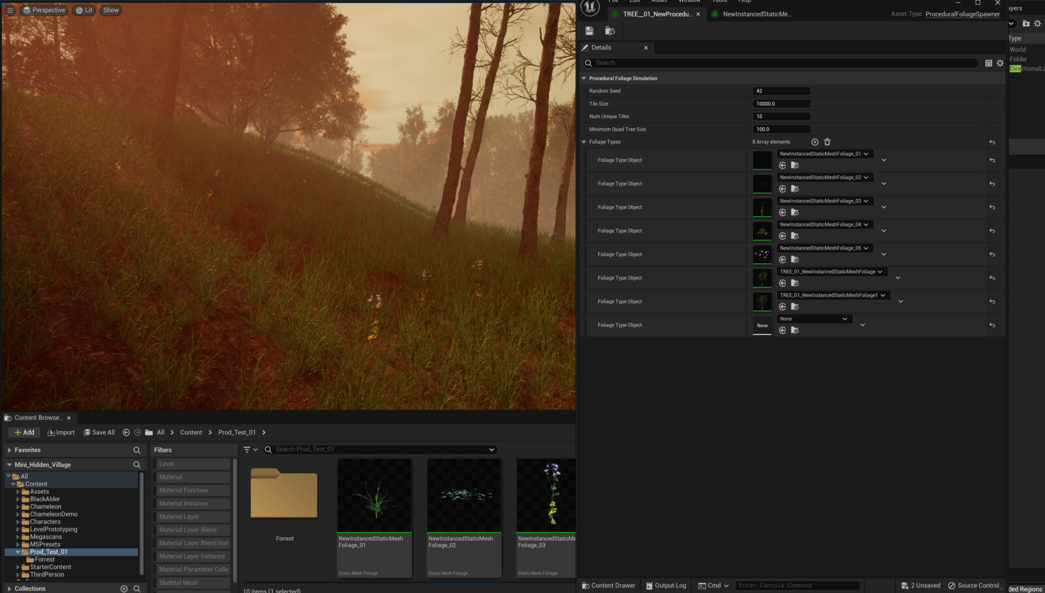Screen dimensions: 1045x593
Task: Reset NewInstancedStaticMeshFoliage_01 entry to default
Action: (x=992, y=160)
